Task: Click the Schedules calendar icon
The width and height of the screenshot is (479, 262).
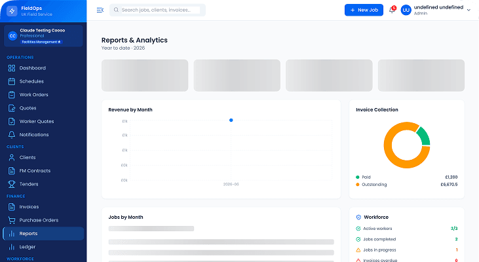Action: [12, 81]
